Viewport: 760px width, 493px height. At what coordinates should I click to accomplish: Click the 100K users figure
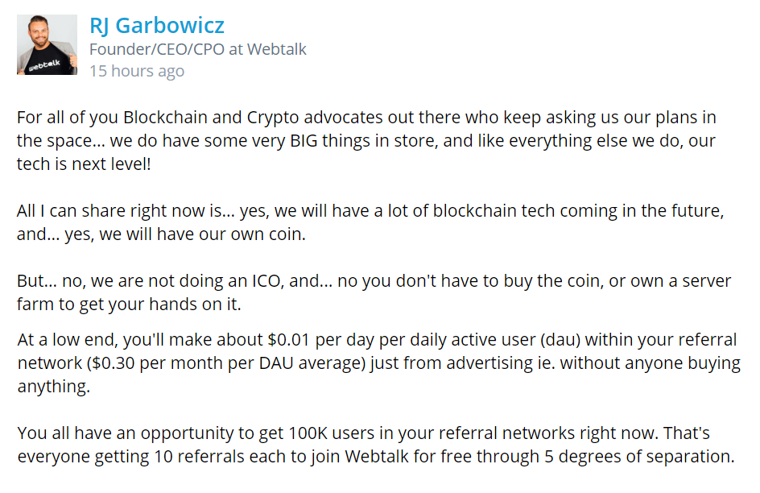pos(332,433)
